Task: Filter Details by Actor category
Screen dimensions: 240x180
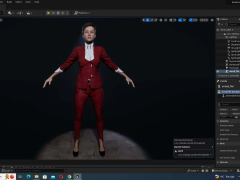Action: (x=235, y=109)
